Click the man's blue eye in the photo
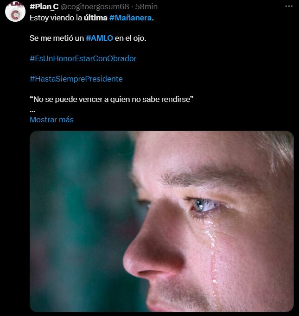Image resolution: width=299 pixels, height=316 pixels. [202, 205]
